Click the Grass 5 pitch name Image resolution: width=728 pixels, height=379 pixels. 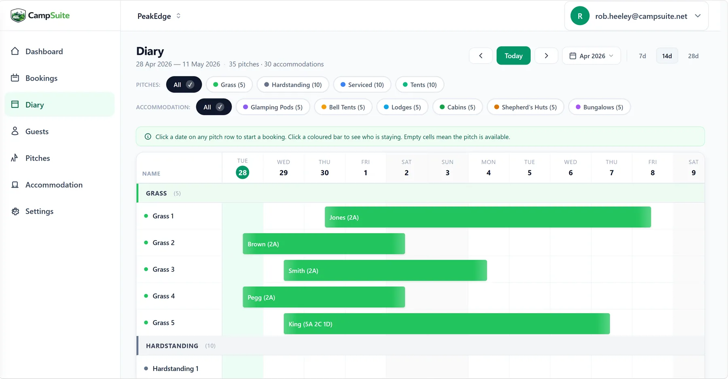163,322
